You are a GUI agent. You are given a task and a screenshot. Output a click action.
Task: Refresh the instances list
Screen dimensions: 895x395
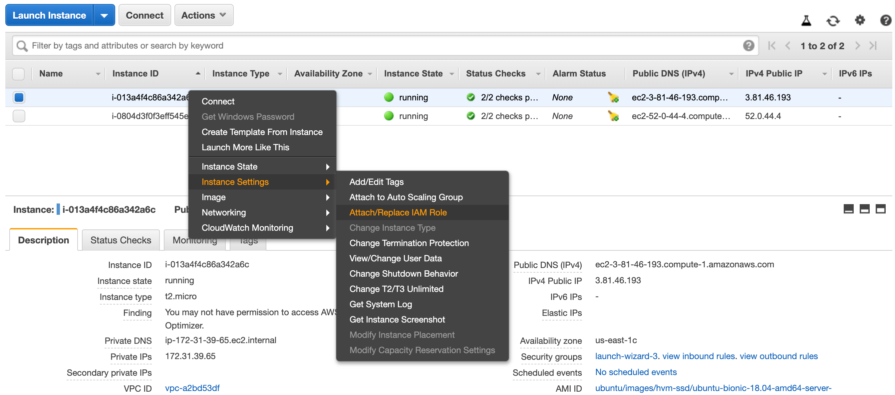point(833,21)
